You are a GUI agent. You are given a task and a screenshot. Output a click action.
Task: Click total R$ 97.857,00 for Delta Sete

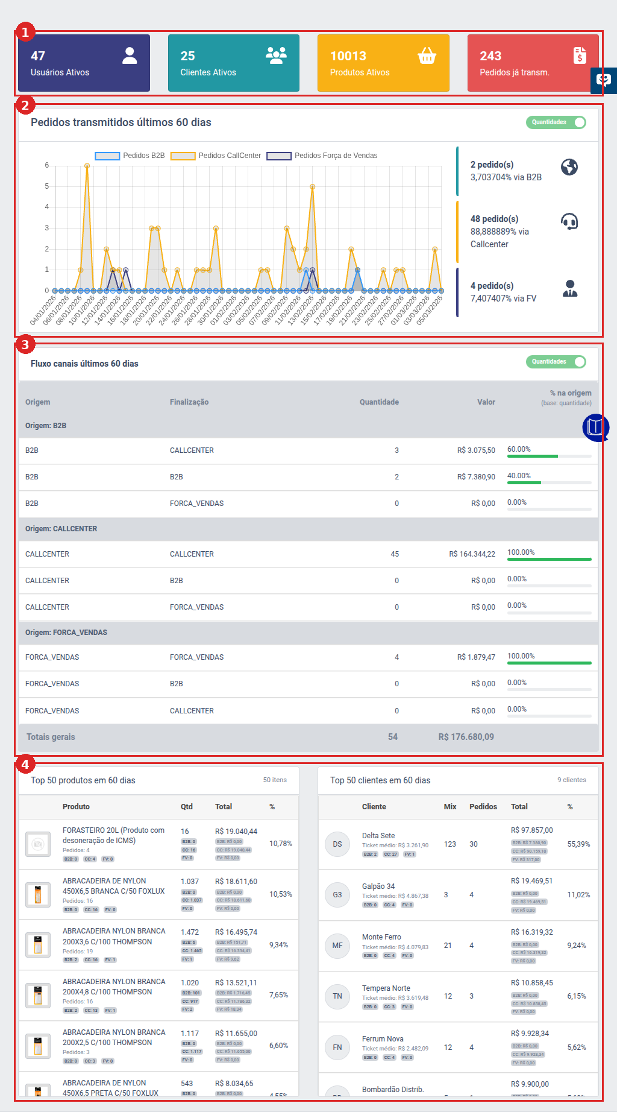(x=532, y=830)
